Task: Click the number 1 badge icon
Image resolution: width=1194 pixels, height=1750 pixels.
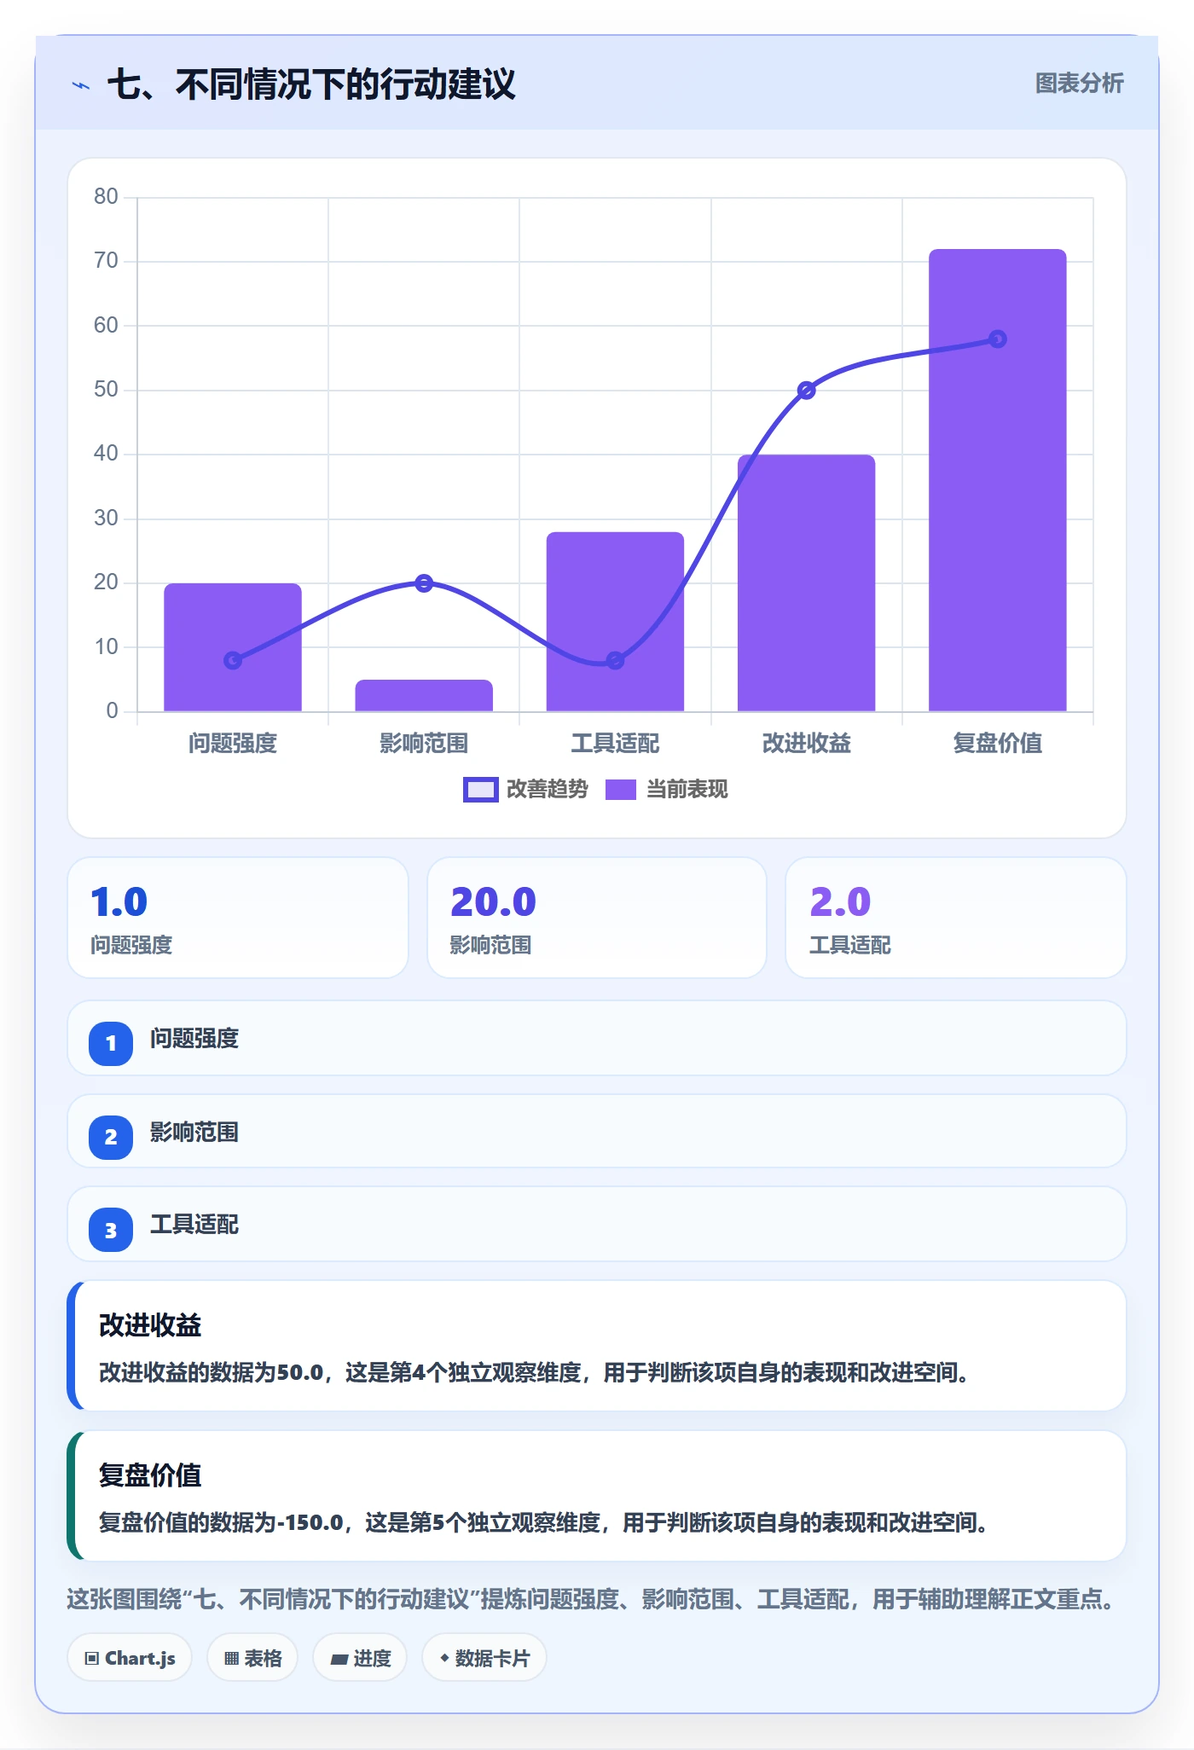Action: click(111, 1043)
